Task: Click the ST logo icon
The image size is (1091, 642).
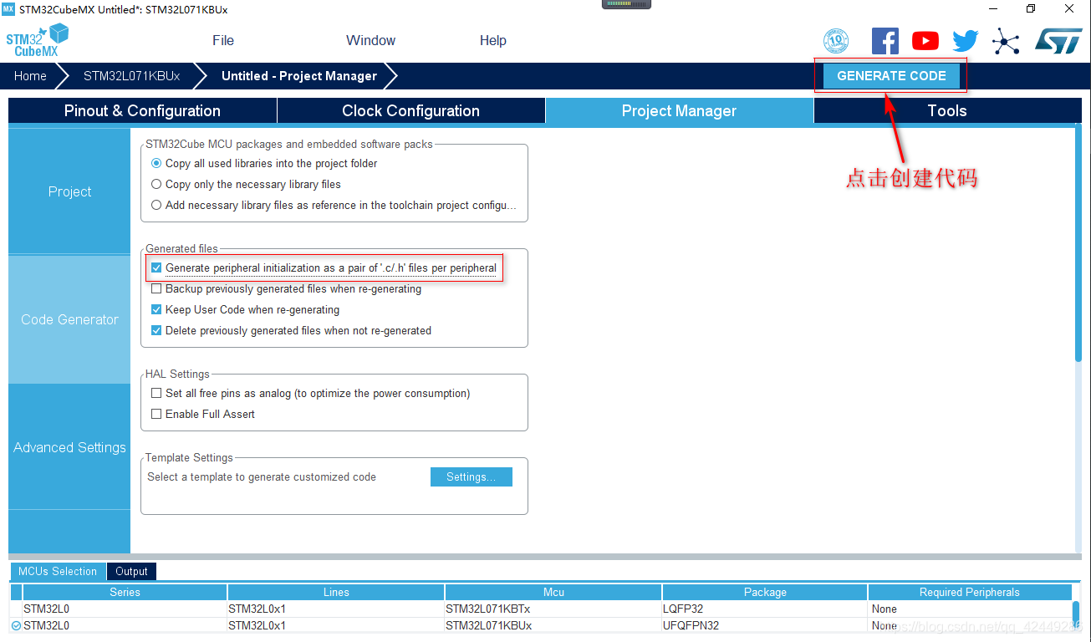Action: (1058, 41)
